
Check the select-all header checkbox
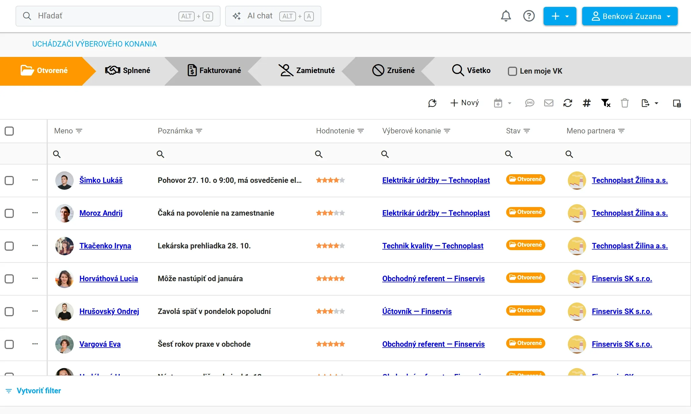click(x=9, y=131)
